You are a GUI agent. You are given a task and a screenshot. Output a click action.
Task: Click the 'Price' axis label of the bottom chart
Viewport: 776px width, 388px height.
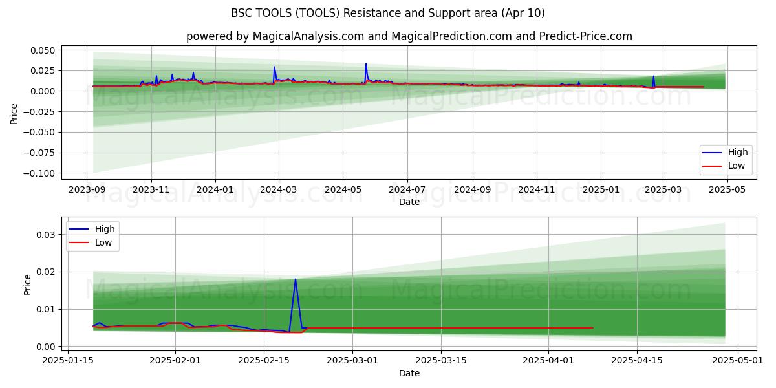28,285
